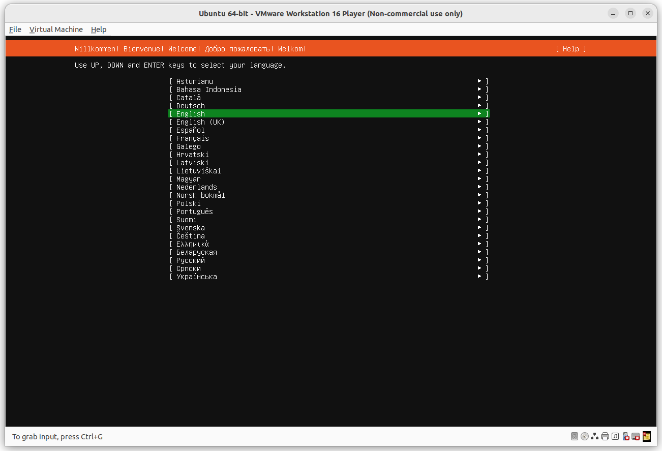Click the printer device icon in status bar
Image resolution: width=662 pixels, height=451 pixels.
[x=605, y=436]
